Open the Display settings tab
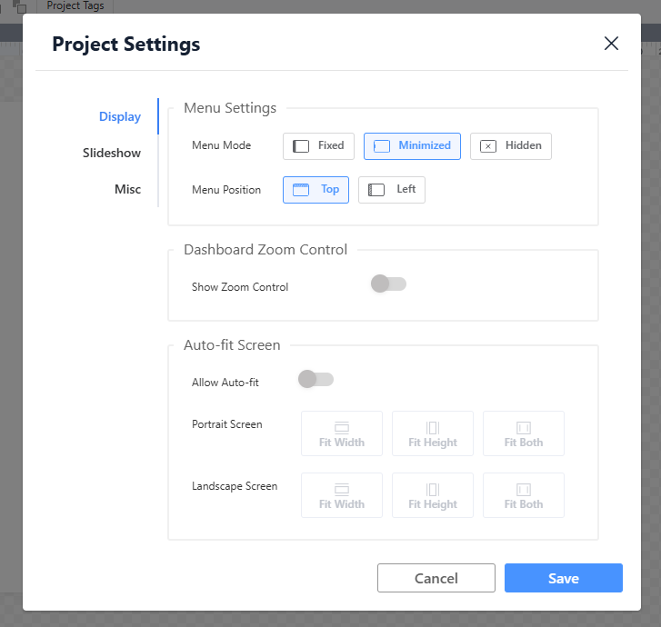This screenshot has height=627, width=661. pos(120,117)
